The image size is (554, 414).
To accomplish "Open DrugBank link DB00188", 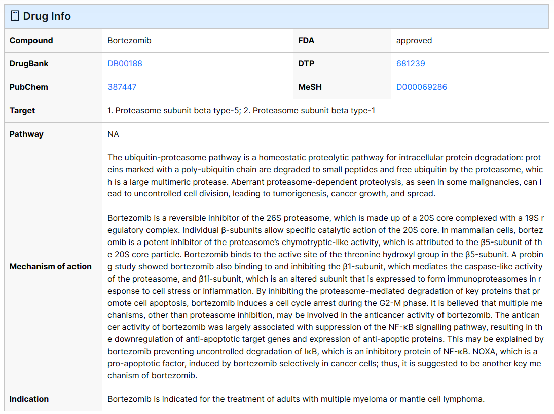I will tap(125, 63).
